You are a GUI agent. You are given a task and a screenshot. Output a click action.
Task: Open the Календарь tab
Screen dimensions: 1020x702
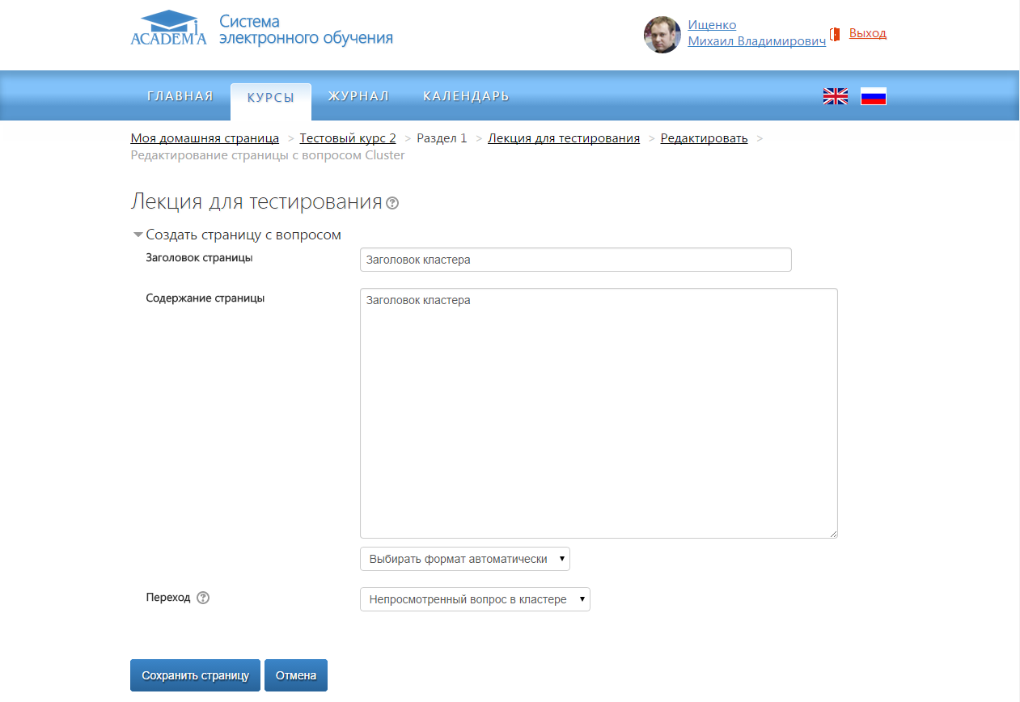tap(466, 96)
